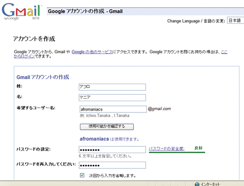Click the 'afromaniacs は使用できます' availability message
The image size is (244, 186).
tap(109, 139)
